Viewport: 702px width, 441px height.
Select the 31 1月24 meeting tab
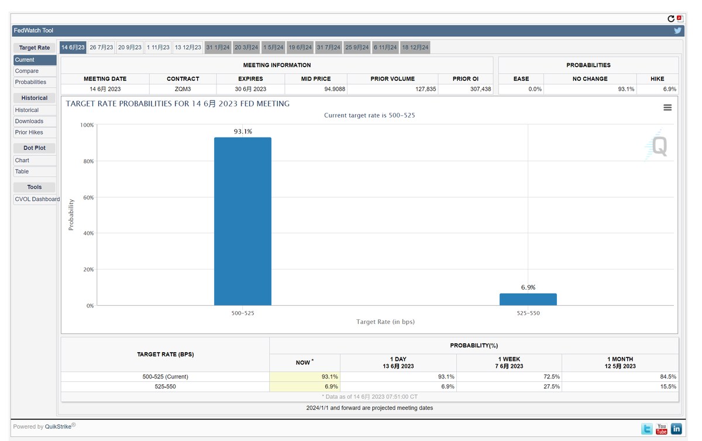218,47
